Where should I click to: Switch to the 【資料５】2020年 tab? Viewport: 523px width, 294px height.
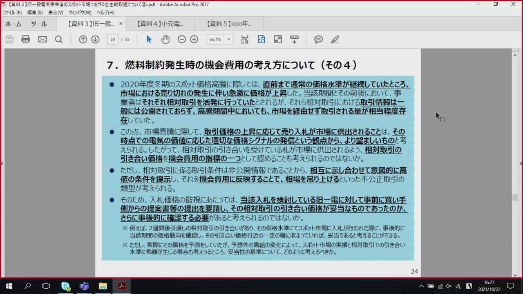pos(229,24)
